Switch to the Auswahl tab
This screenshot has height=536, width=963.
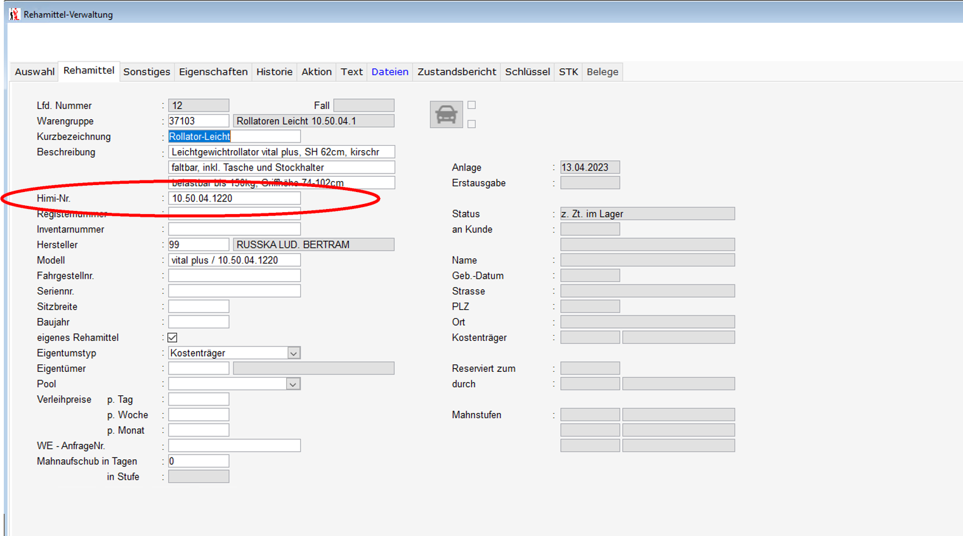34,72
